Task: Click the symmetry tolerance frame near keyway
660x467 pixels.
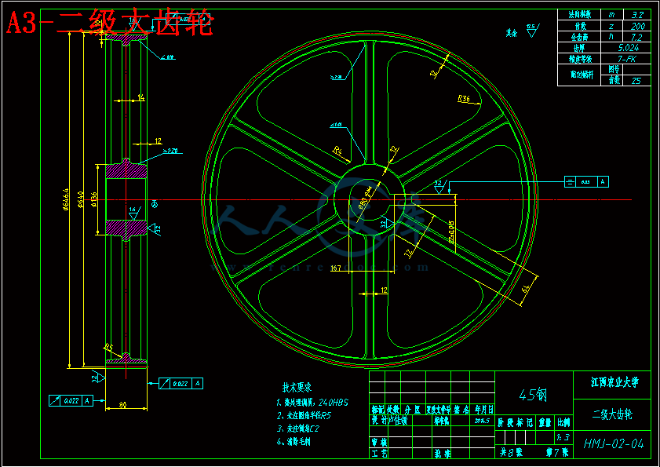Action: (x=586, y=182)
